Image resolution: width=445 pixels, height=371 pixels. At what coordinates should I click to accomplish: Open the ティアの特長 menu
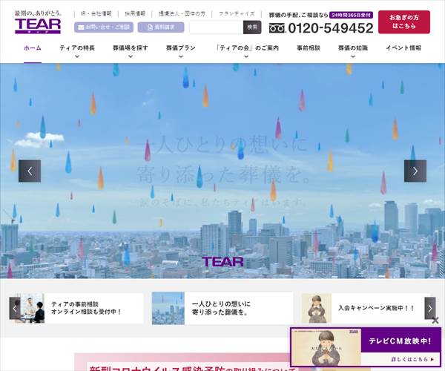coord(77,48)
